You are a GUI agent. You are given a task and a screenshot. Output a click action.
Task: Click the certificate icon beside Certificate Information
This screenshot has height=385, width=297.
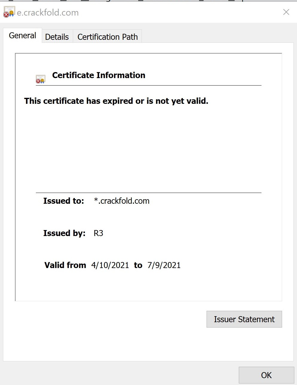40,79
